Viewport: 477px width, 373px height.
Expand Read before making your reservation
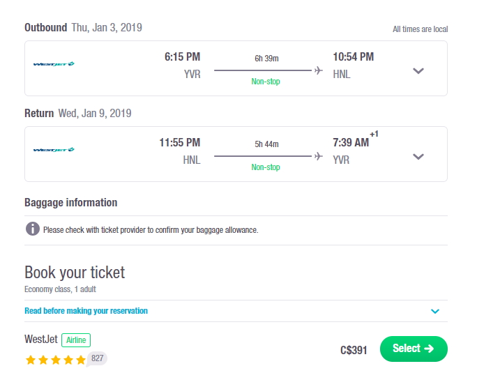tap(435, 311)
